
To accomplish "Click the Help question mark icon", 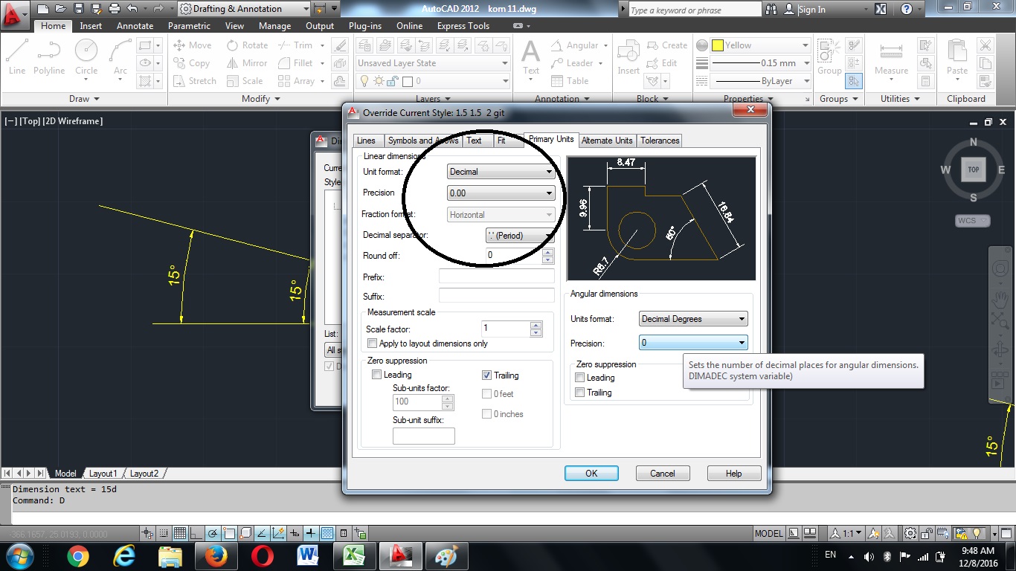I will [907, 9].
